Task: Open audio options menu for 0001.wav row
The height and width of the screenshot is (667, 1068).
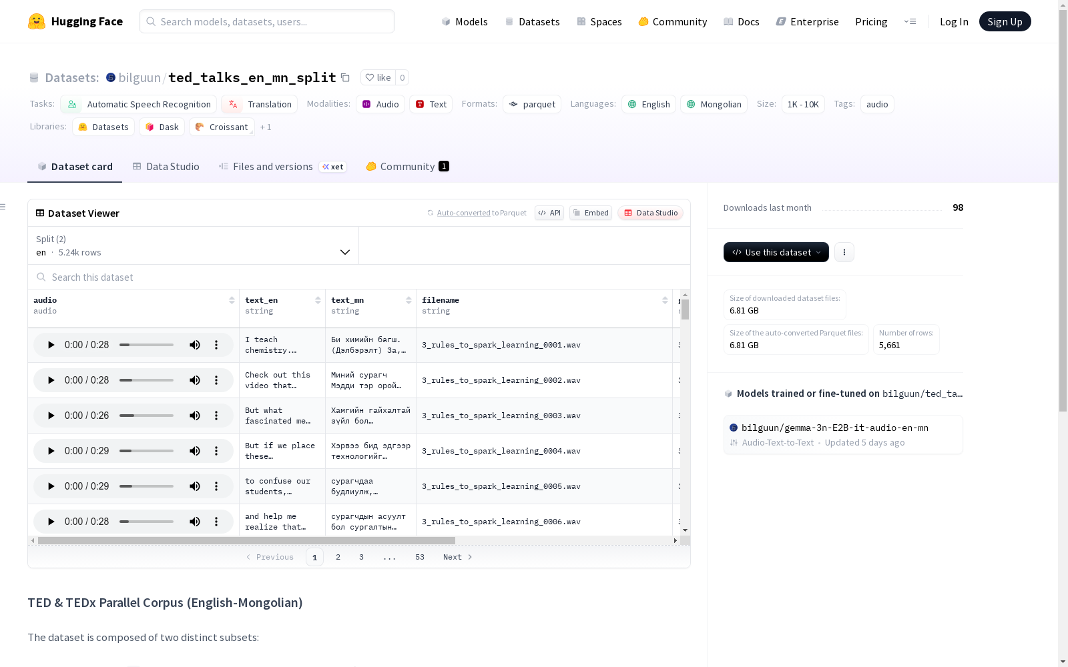Action: tap(216, 345)
